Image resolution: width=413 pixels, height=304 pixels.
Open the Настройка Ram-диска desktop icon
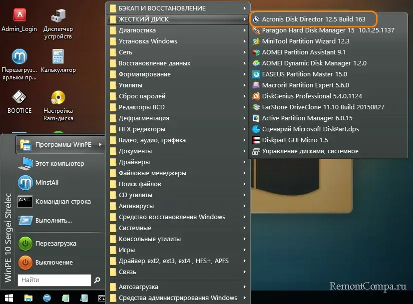[58, 106]
